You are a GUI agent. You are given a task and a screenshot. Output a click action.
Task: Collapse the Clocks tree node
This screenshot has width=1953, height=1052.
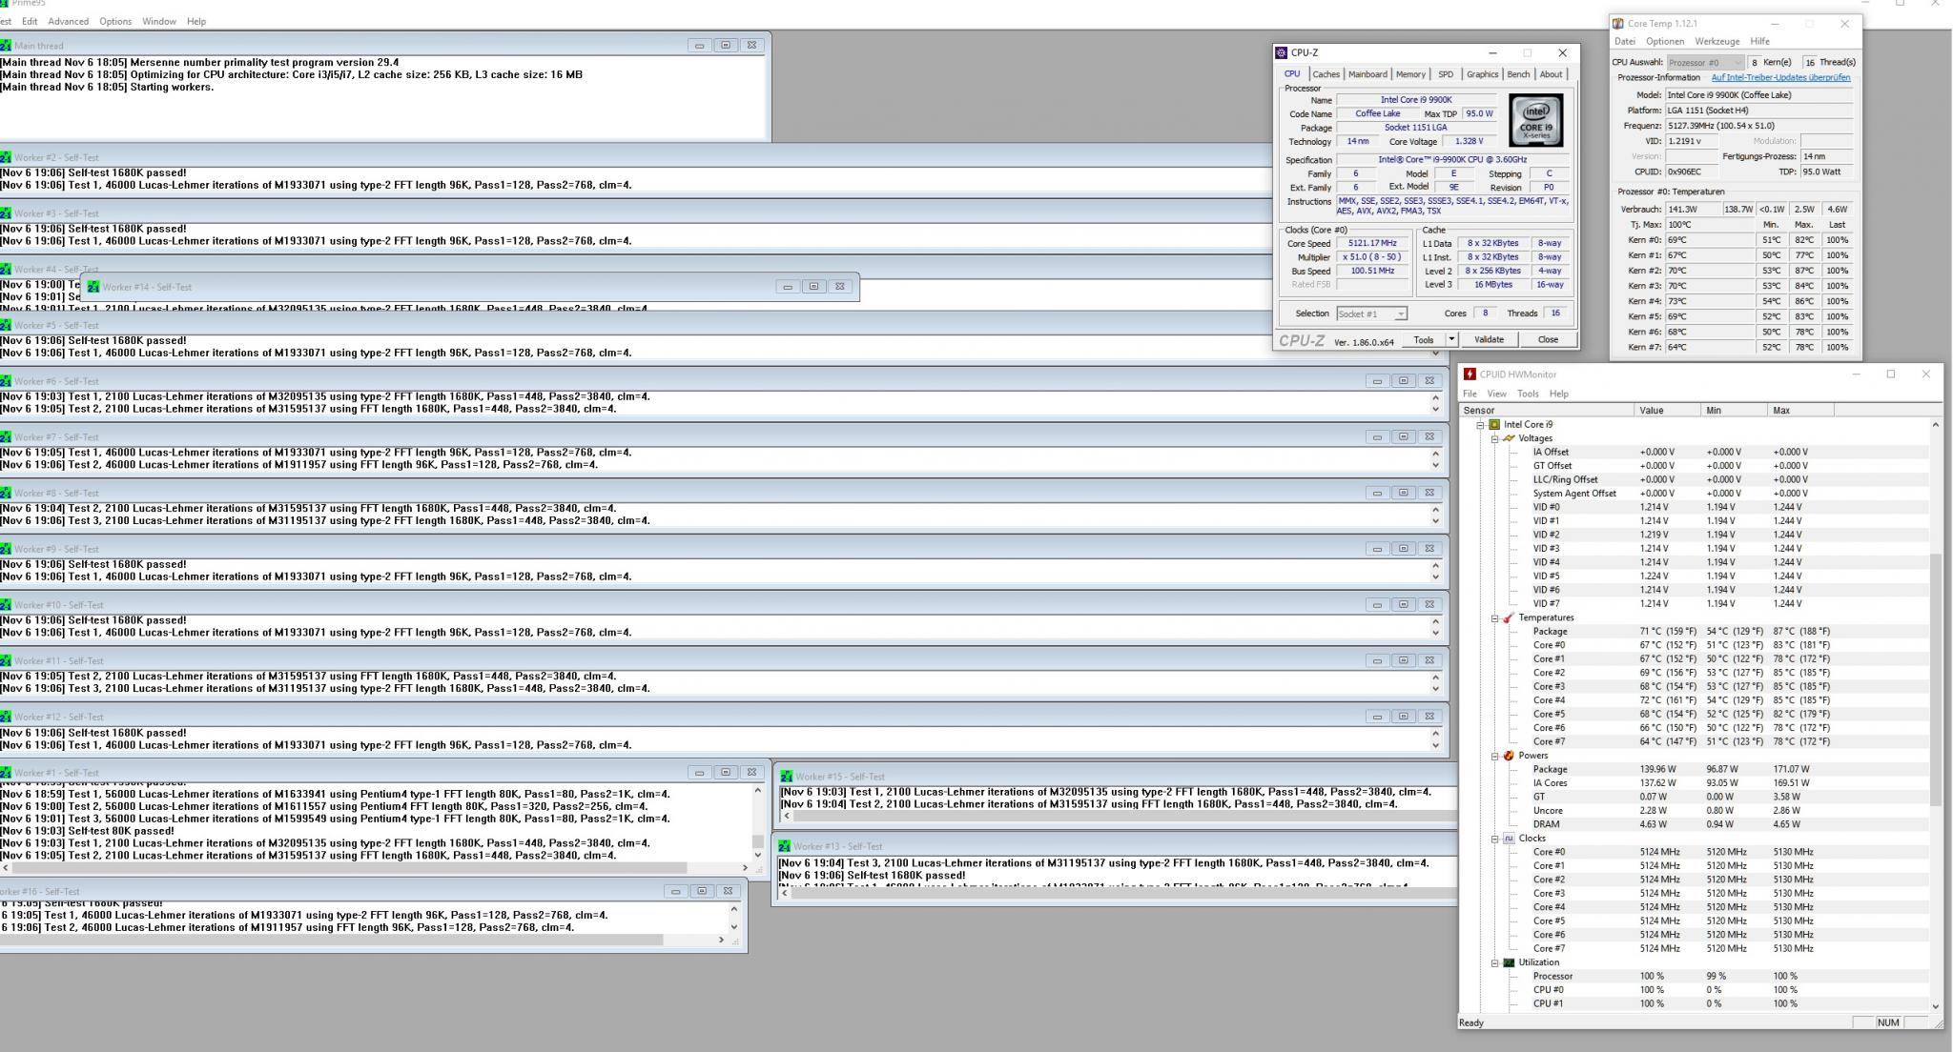(x=1495, y=839)
